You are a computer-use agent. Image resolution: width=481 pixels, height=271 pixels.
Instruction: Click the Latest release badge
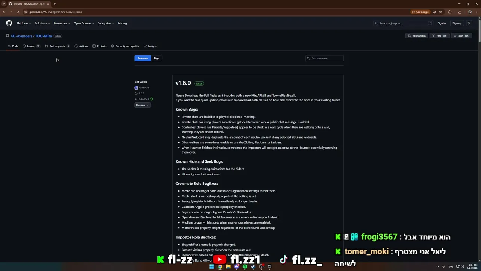(x=199, y=84)
